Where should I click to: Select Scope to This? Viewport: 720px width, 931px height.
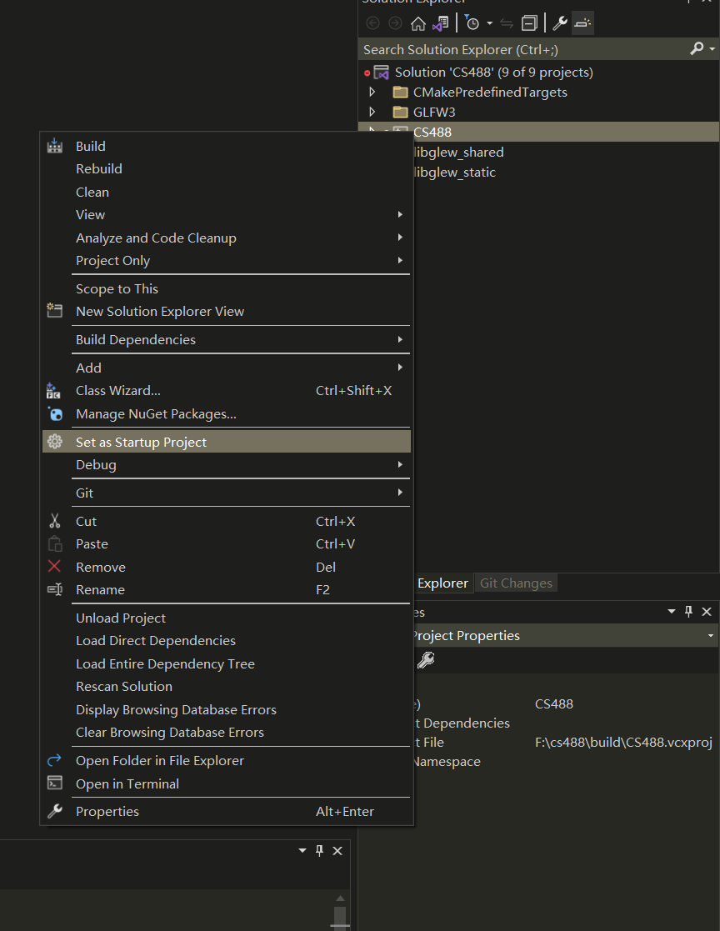(227, 288)
